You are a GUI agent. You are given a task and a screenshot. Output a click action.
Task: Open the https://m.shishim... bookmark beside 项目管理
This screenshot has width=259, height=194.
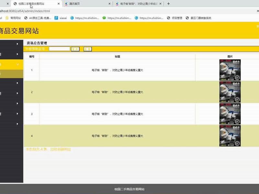tap(149, 18)
